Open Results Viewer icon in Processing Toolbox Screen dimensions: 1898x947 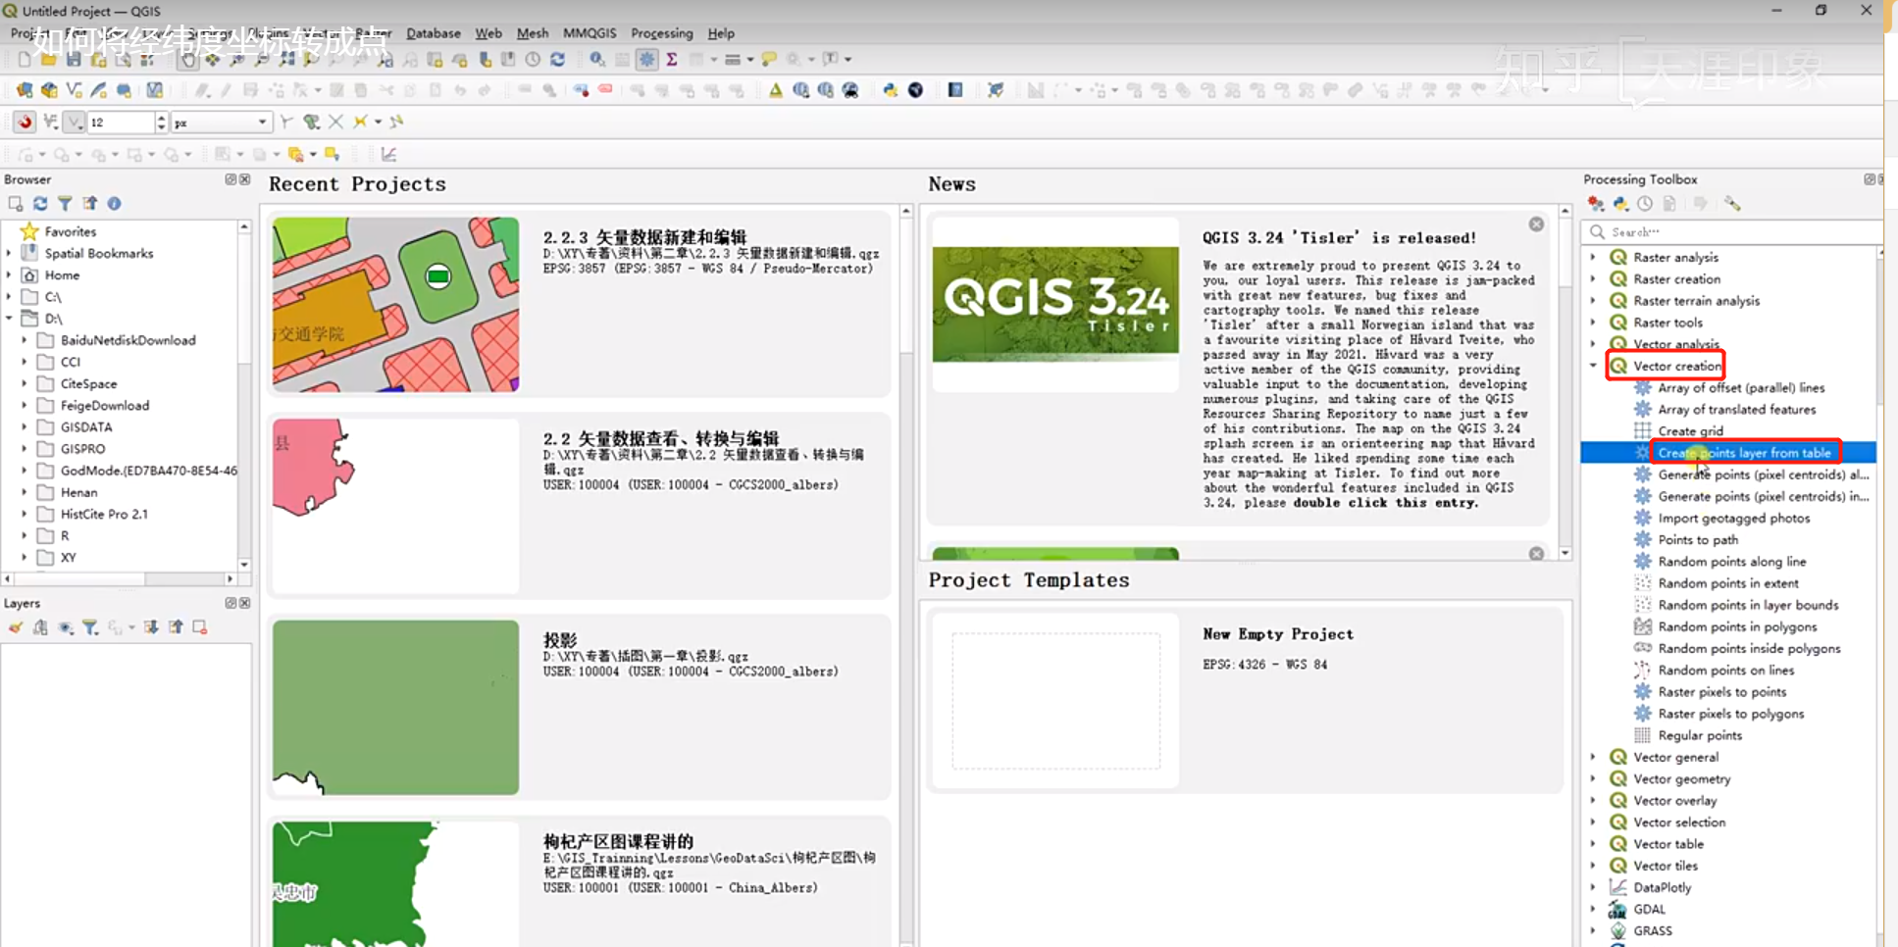(x=1669, y=204)
